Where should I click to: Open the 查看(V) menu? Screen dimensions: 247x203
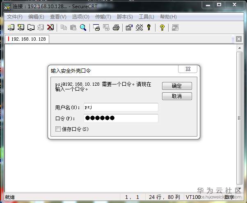point(58,17)
